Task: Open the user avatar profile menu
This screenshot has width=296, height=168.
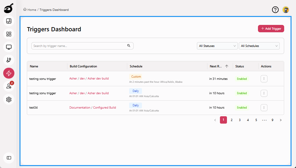Action: coord(286,10)
